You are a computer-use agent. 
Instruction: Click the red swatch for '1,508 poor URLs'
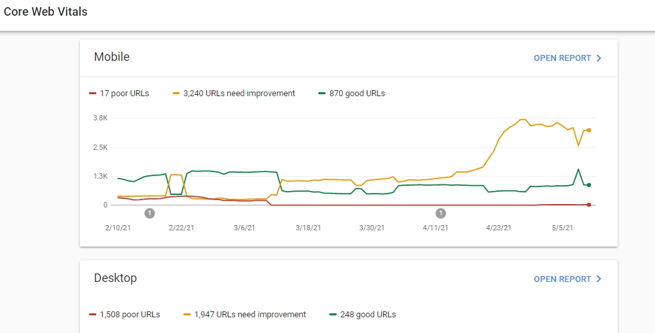(92, 315)
